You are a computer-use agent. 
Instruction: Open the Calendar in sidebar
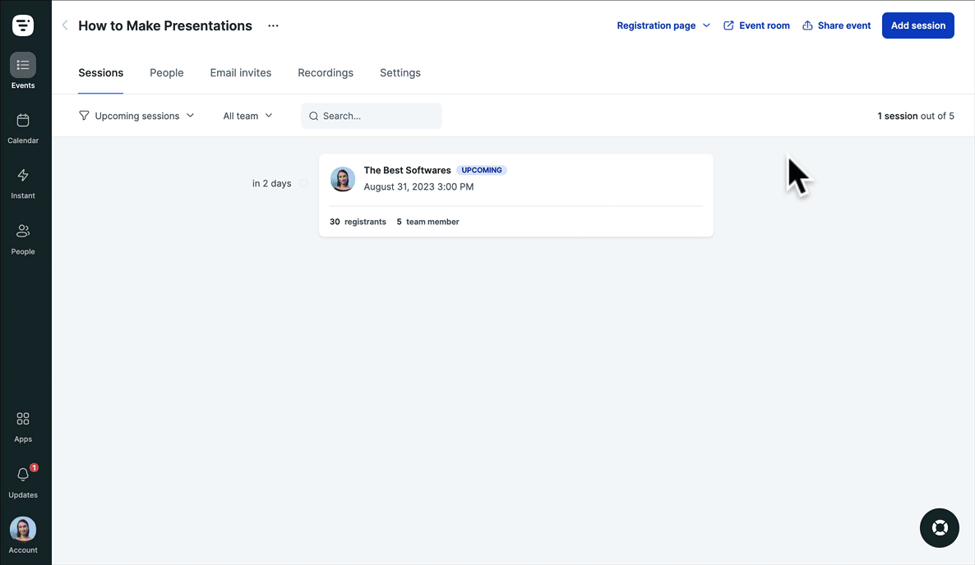[x=23, y=129]
